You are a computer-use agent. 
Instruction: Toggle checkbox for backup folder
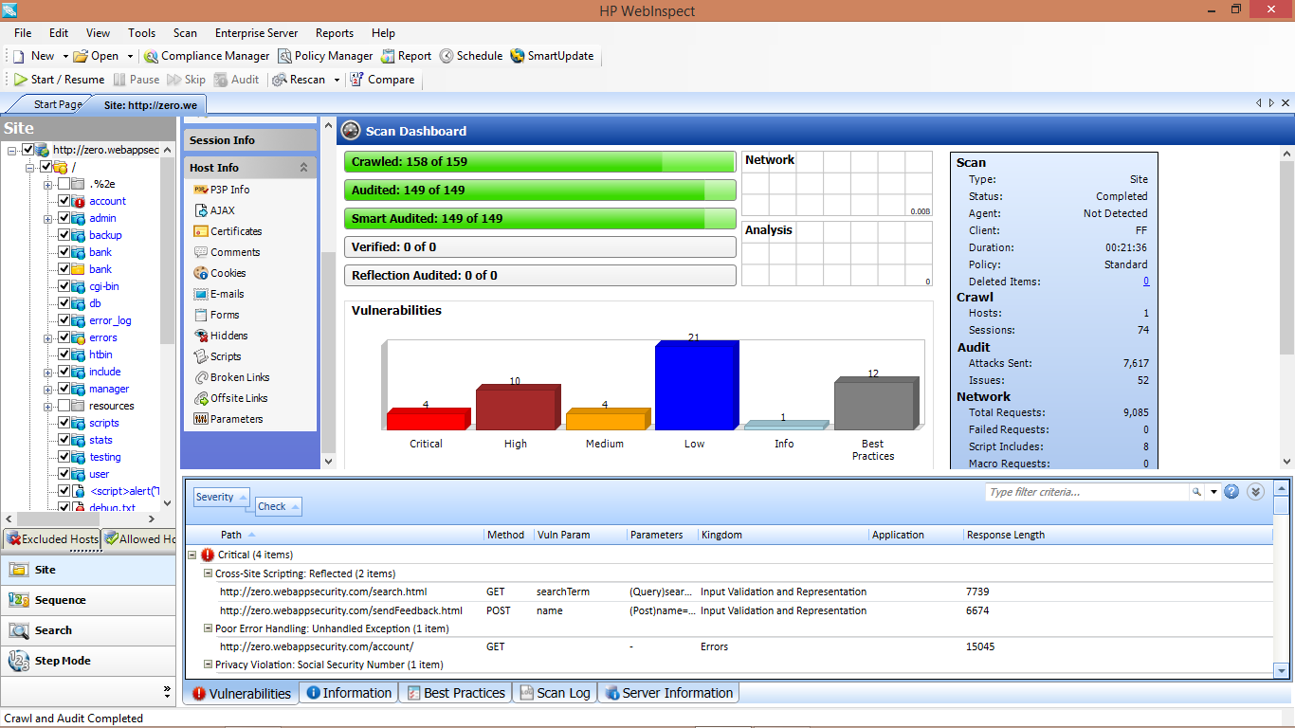pyautogui.click(x=64, y=235)
